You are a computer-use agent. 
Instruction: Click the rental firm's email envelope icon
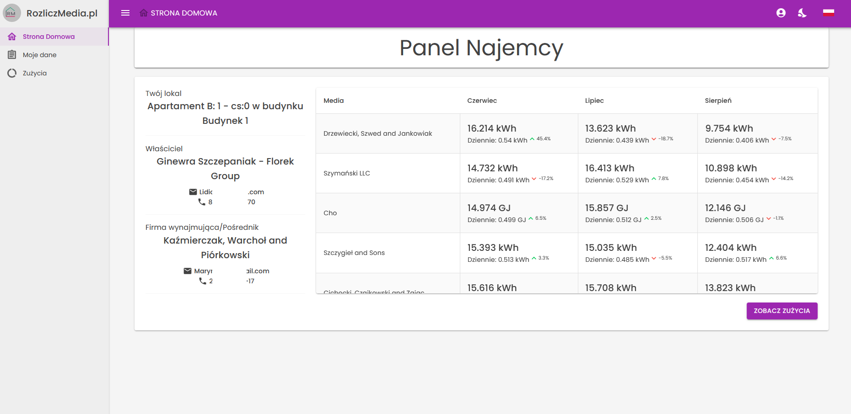188,271
